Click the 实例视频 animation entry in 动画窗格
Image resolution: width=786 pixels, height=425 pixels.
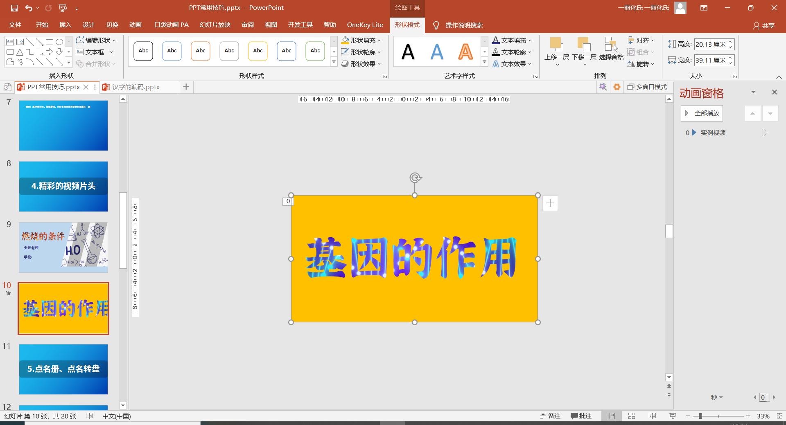[713, 133]
